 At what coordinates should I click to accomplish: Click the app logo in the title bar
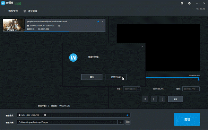pos(3,3)
